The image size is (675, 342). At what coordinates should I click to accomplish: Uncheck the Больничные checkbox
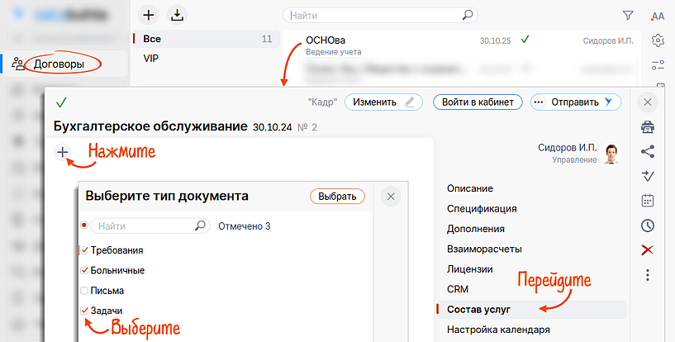click(84, 270)
